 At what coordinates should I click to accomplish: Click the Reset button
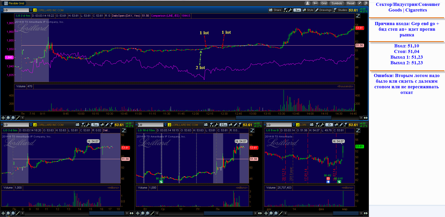[x=351, y=3]
